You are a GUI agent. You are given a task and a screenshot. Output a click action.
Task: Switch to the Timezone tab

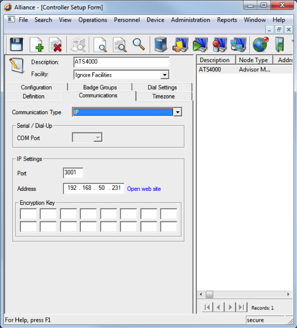coord(163,96)
